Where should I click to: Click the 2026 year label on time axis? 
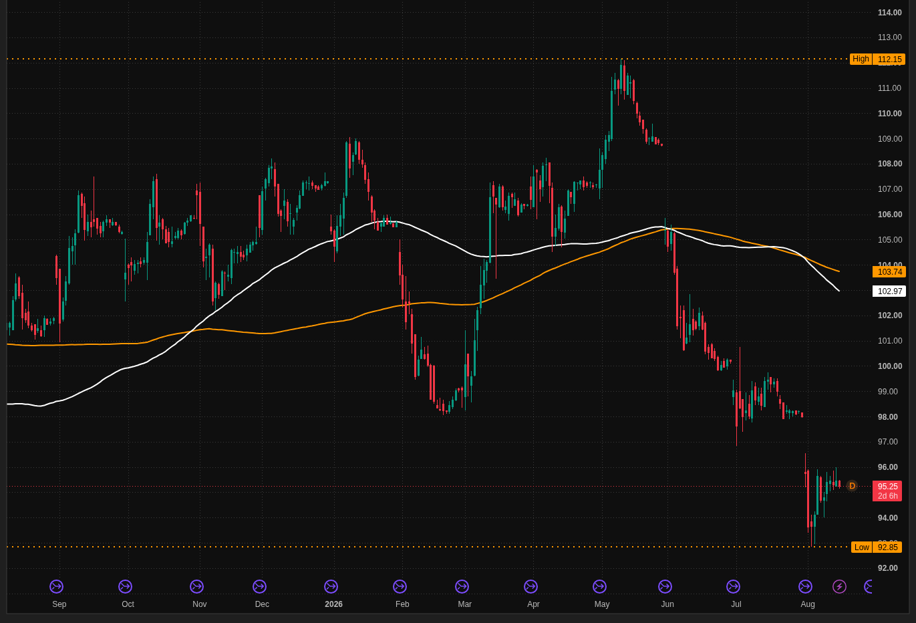[x=334, y=604]
